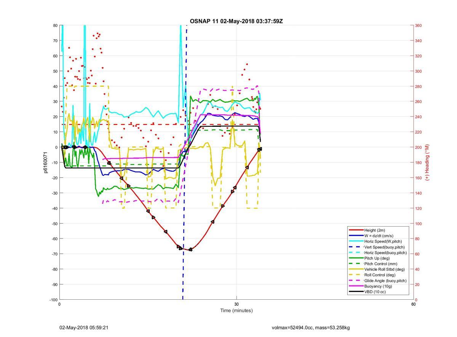The image size is (457, 337).
Task: Click the left axis tick label "-60"
Action: [x=54, y=239]
